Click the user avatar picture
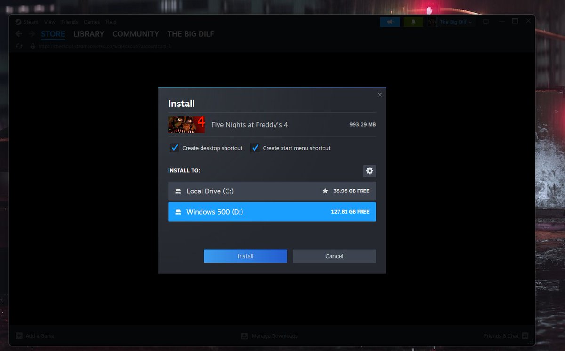 pos(432,22)
